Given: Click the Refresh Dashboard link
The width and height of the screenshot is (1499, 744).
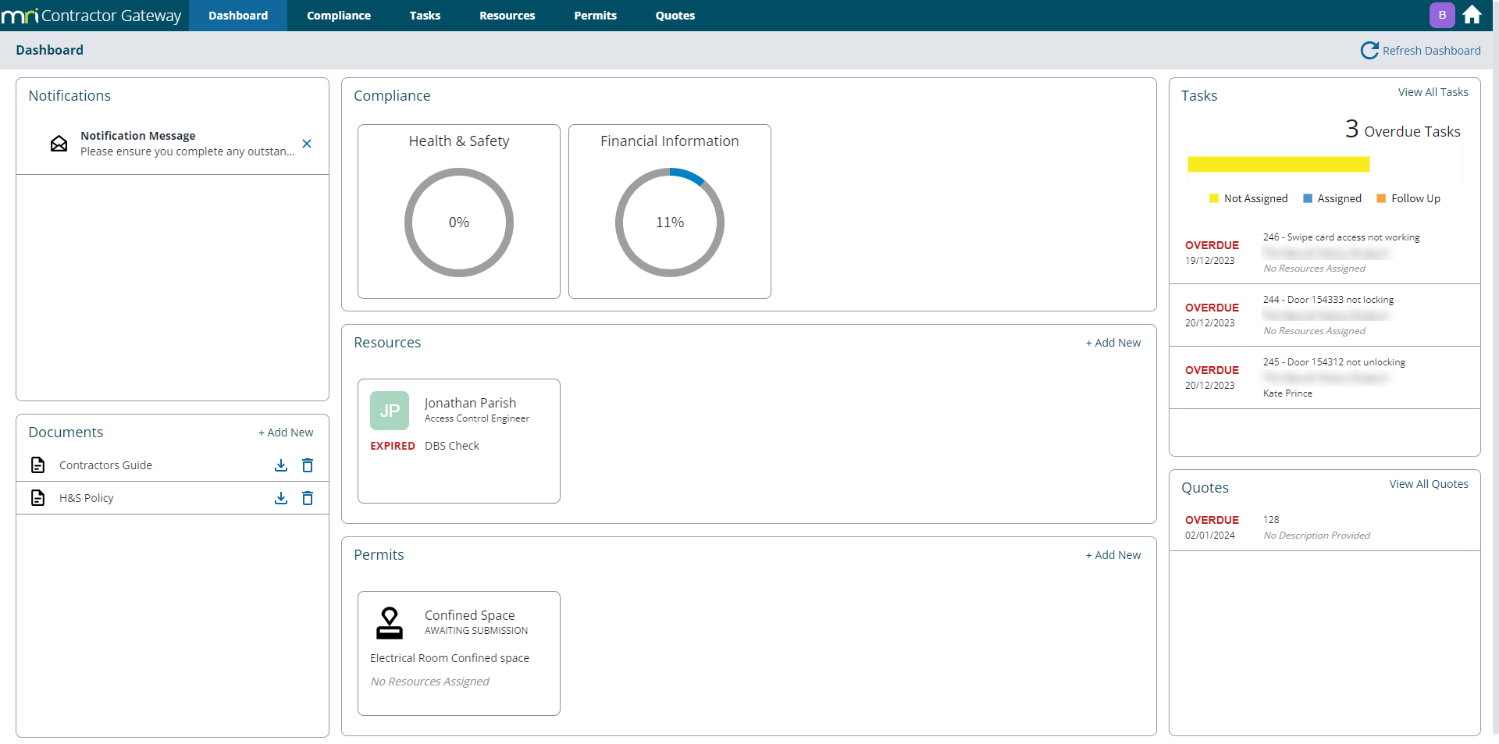Looking at the screenshot, I should coord(1421,51).
